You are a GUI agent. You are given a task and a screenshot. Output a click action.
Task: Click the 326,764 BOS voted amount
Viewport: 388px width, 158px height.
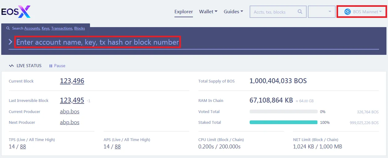(x=368, y=112)
